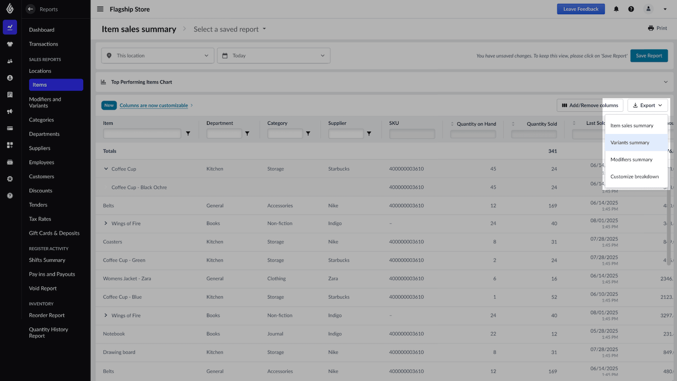The height and width of the screenshot is (381, 677).
Task: Open Reorder Report link
Action: point(47,315)
